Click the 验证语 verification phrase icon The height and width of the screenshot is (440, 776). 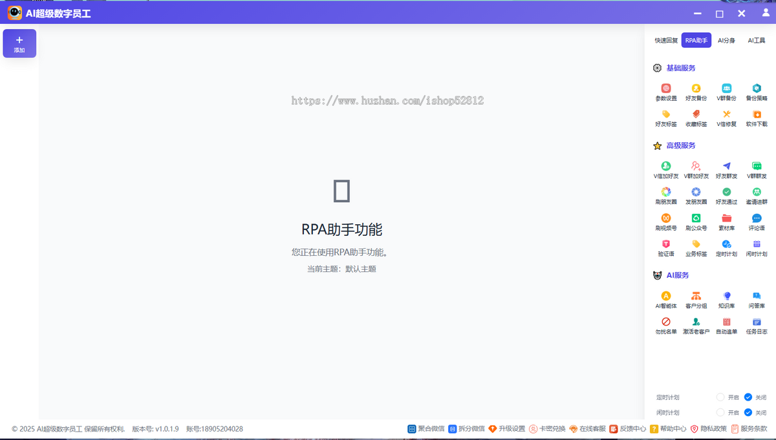click(665, 249)
